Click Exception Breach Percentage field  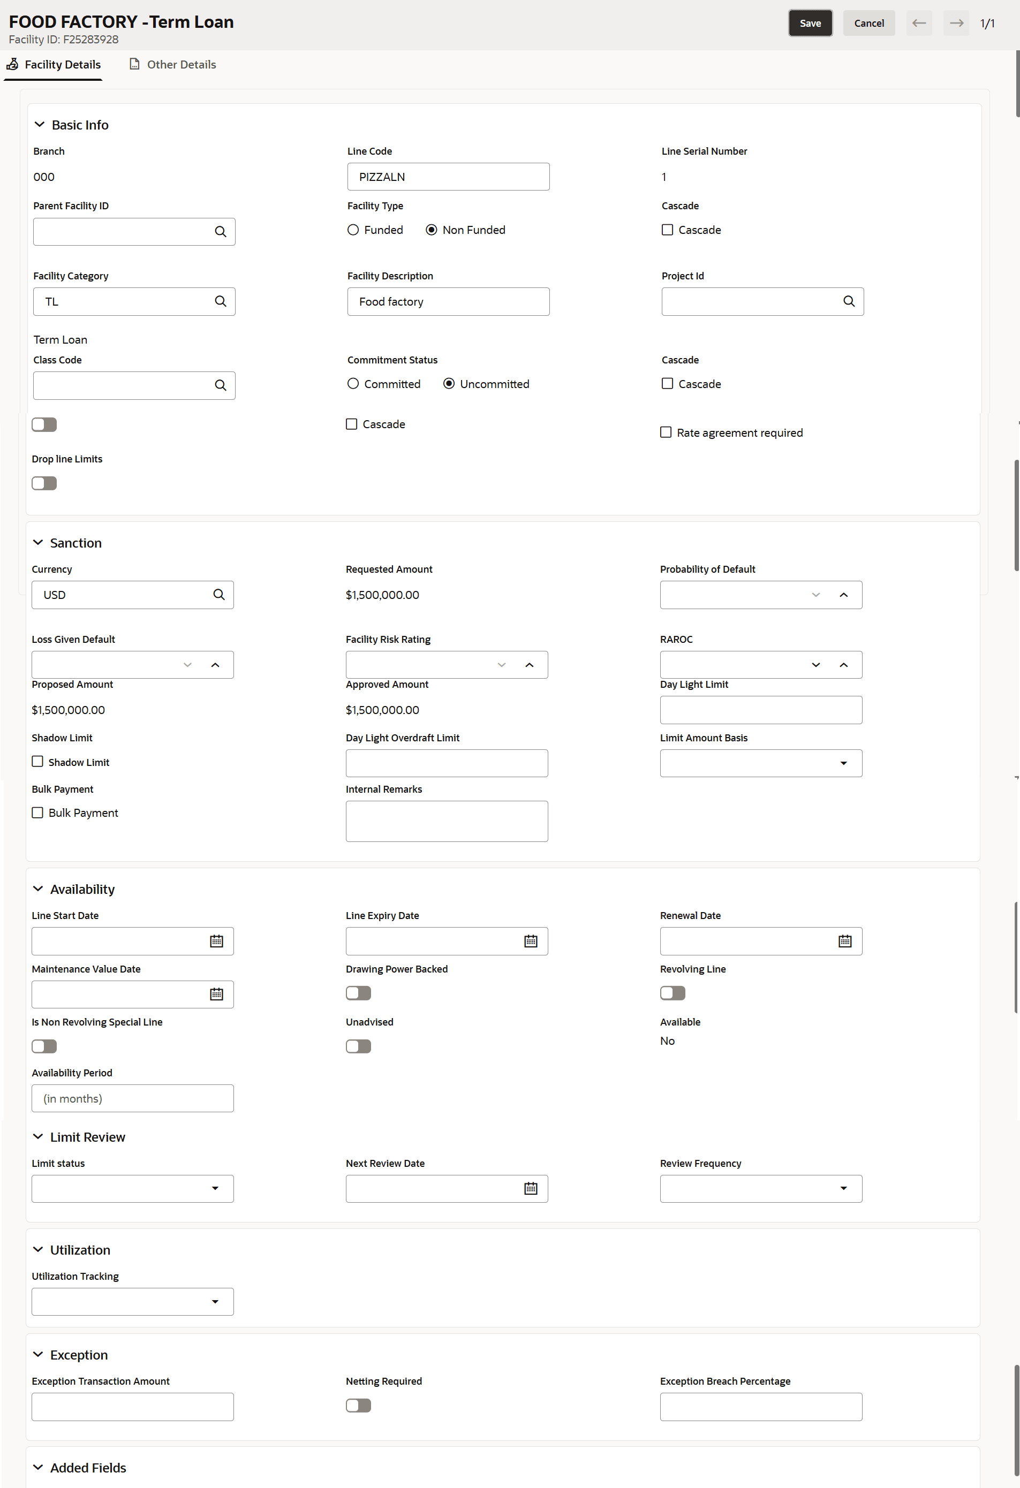point(761,1407)
